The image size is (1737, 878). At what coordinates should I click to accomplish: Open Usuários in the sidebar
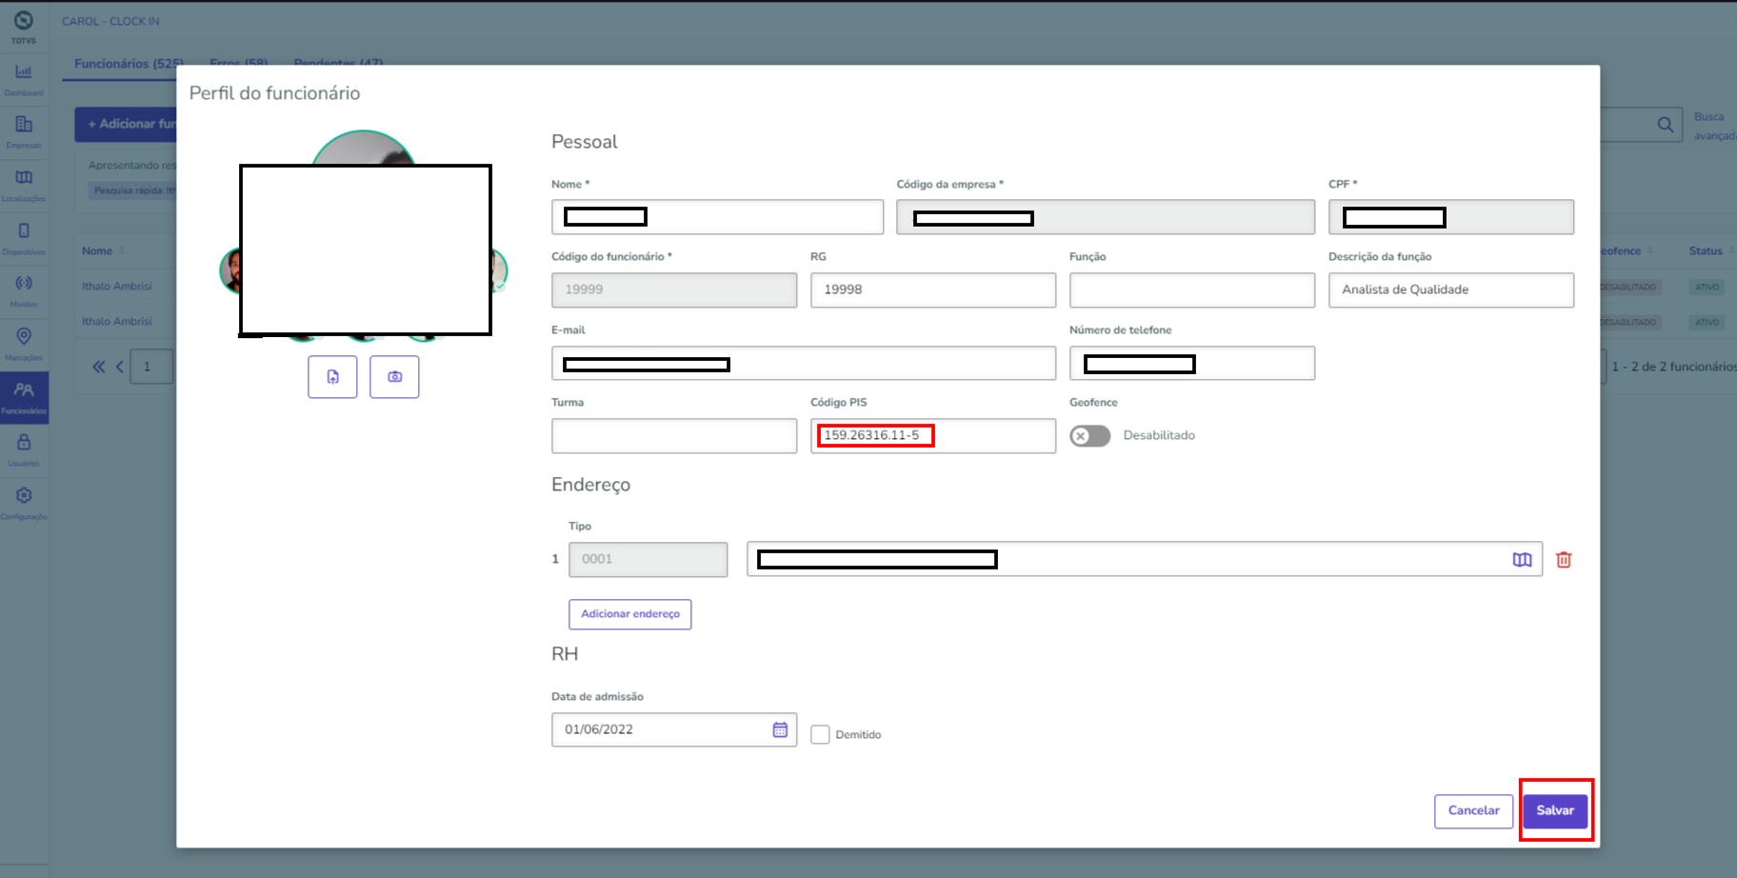[x=24, y=449]
